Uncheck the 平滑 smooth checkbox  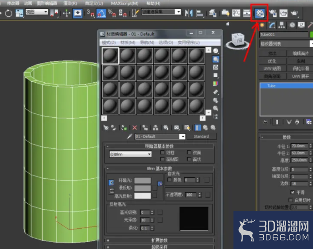pos(292,192)
